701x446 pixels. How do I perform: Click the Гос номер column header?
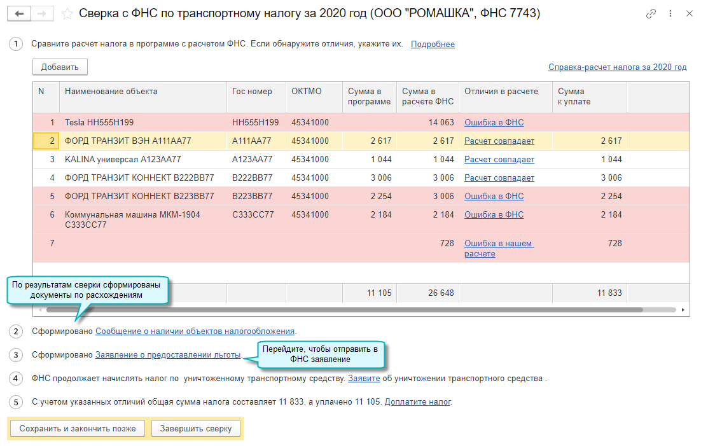[x=256, y=97]
